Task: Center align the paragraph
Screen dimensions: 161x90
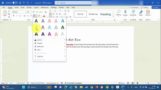Action: click(54, 14)
